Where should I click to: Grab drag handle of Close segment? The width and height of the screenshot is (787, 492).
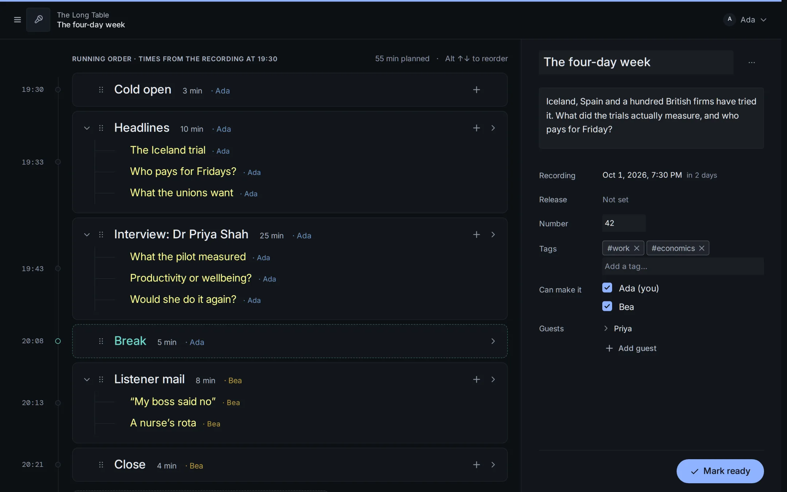pos(101,465)
